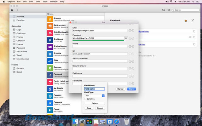Open the Url field options button
Screen dimensions: 202x126
click(x=130, y=54)
